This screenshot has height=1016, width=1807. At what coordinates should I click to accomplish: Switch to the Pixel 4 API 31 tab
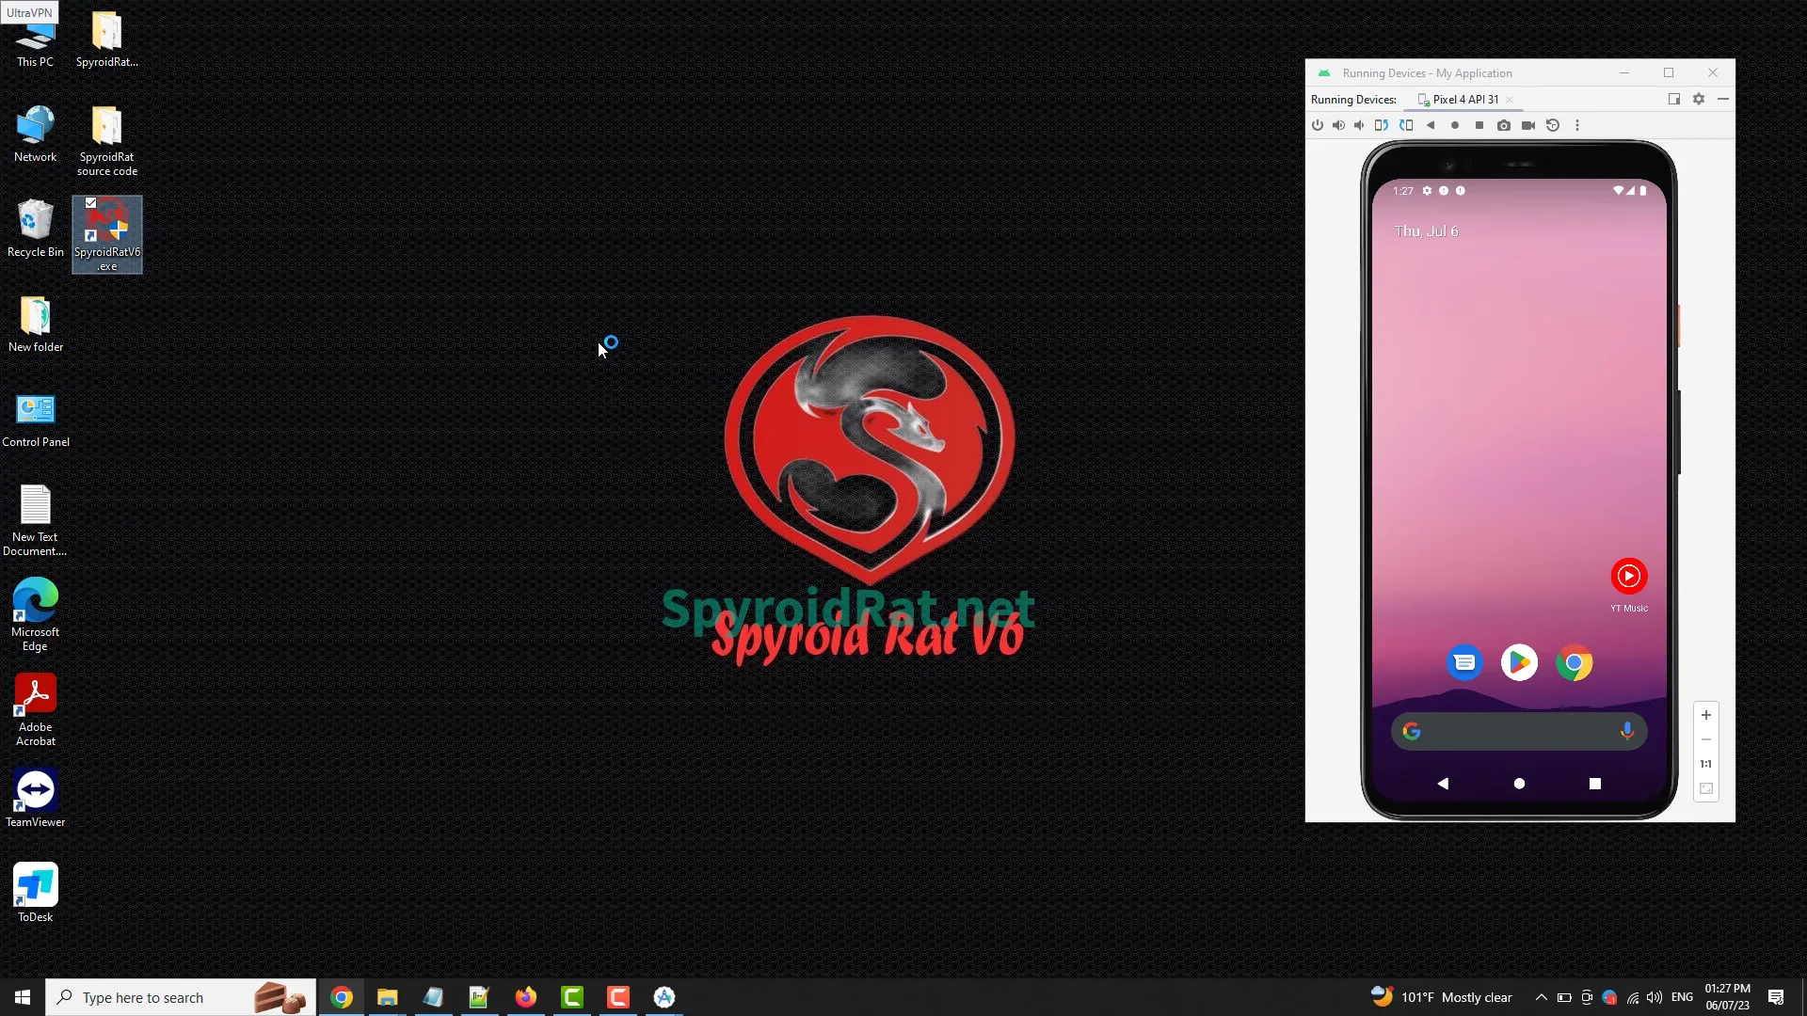click(1465, 99)
